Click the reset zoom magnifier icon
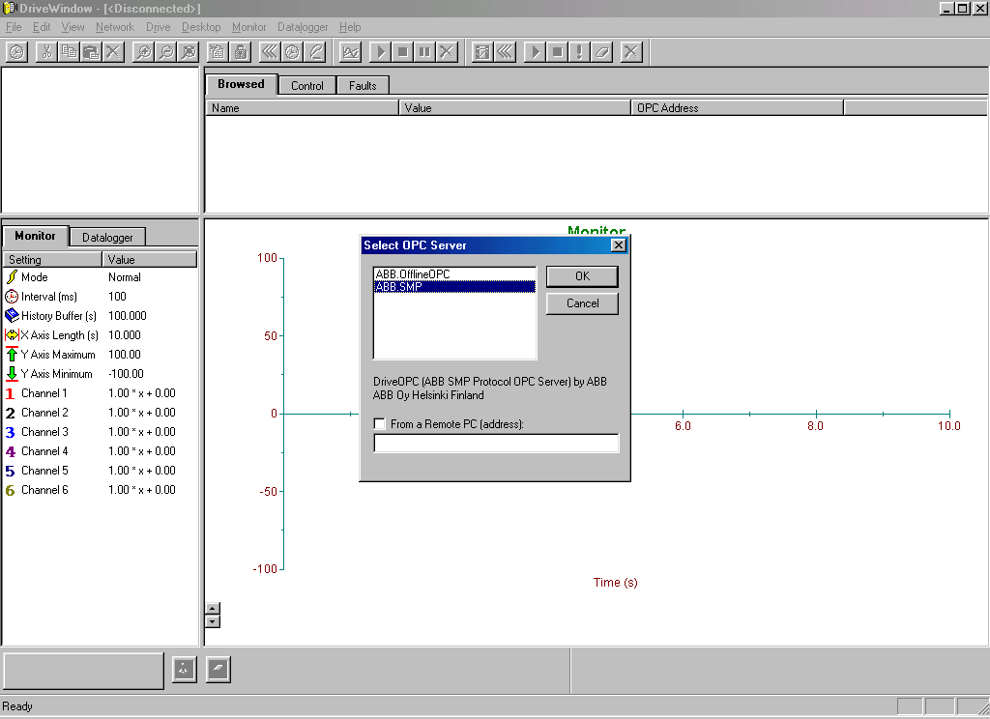 click(189, 52)
